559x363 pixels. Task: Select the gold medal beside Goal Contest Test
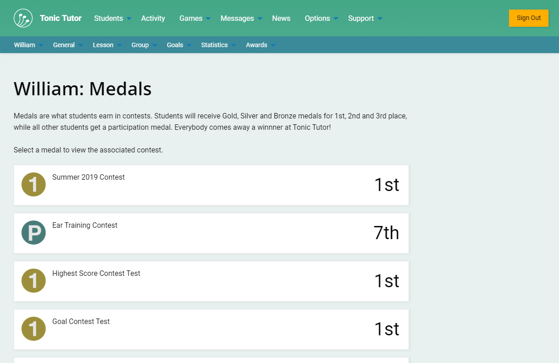point(34,329)
